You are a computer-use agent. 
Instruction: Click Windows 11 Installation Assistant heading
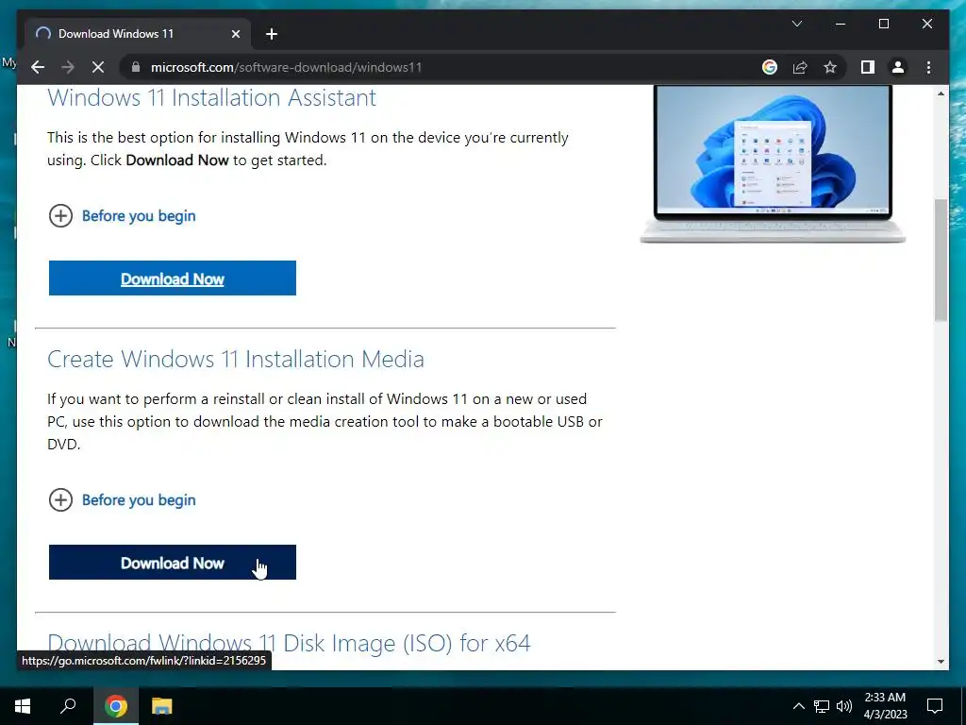coord(211,97)
